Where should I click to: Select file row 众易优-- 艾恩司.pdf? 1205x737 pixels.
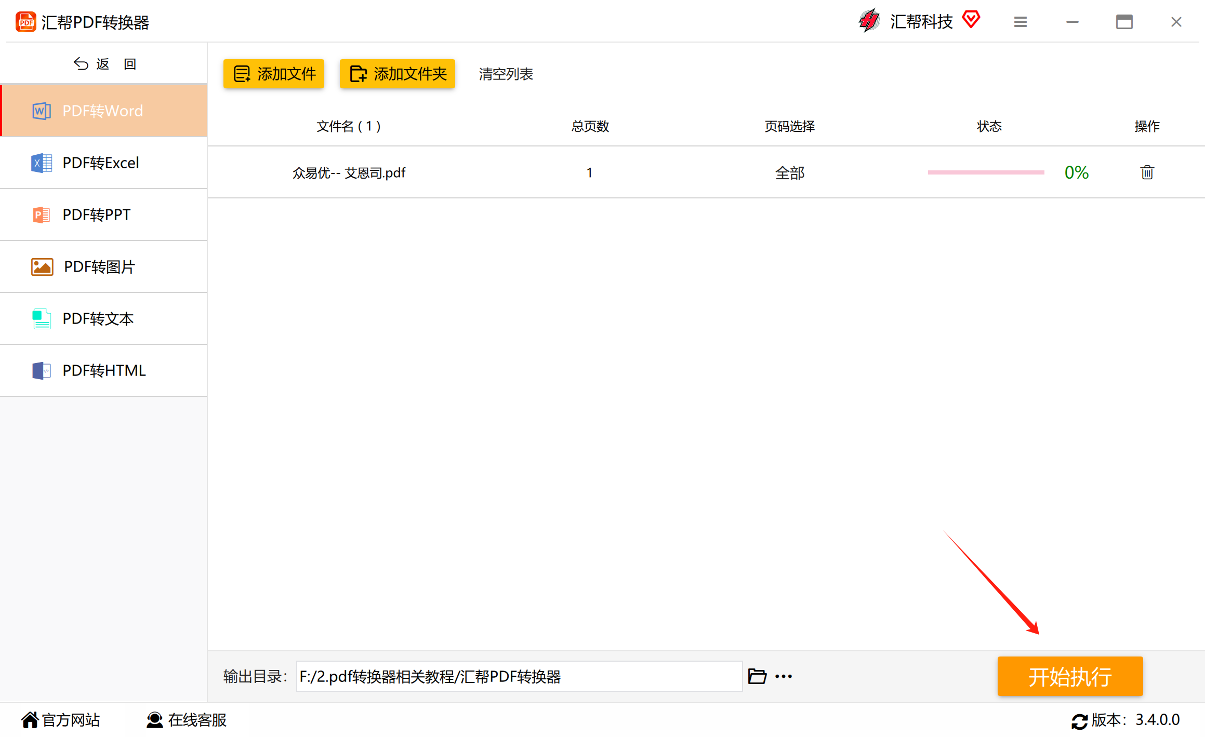tap(706, 172)
